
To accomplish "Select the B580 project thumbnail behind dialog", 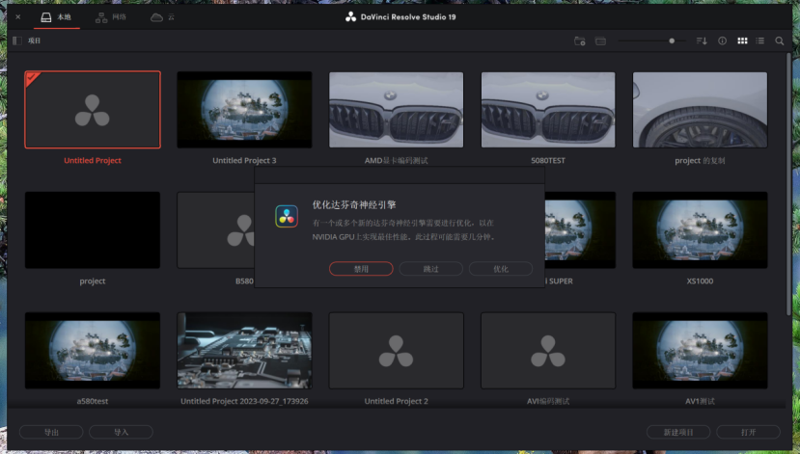I will coord(215,229).
